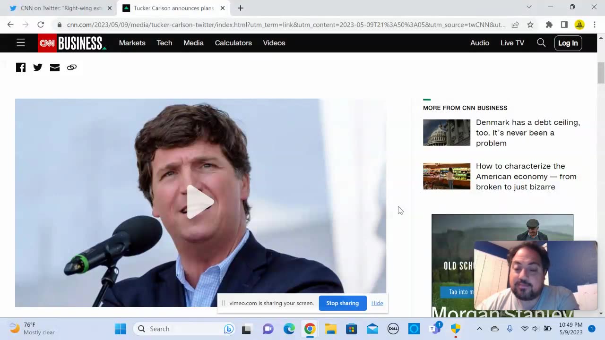This screenshot has height=340, width=605.
Task: Open the American economy article
Action: click(x=526, y=177)
